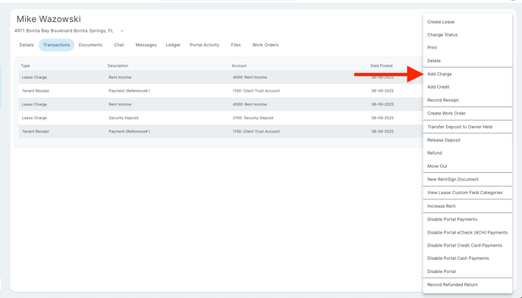Choose Disable Portal eCheck (ACH) Payments
This screenshot has height=298, width=522.
[x=467, y=233]
